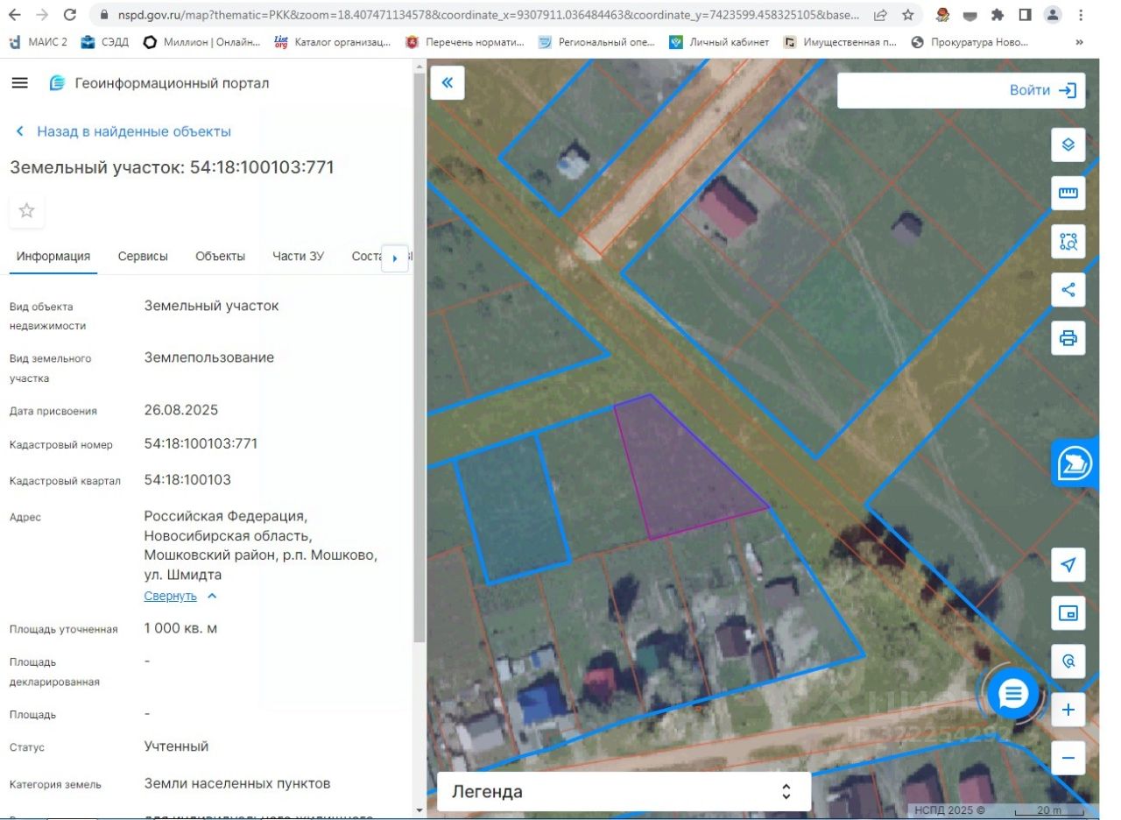Image resolution: width=1121 pixels, height=820 pixels.
Task: Switch to the Части ЗУ tab
Action: coord(298,257)
